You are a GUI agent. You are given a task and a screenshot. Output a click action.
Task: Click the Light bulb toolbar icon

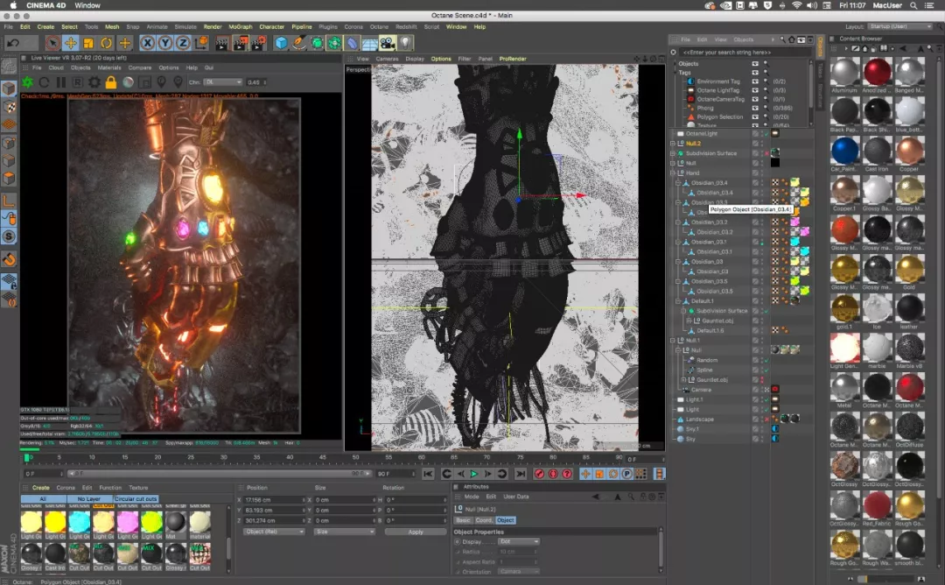click(x=406, y=43)
